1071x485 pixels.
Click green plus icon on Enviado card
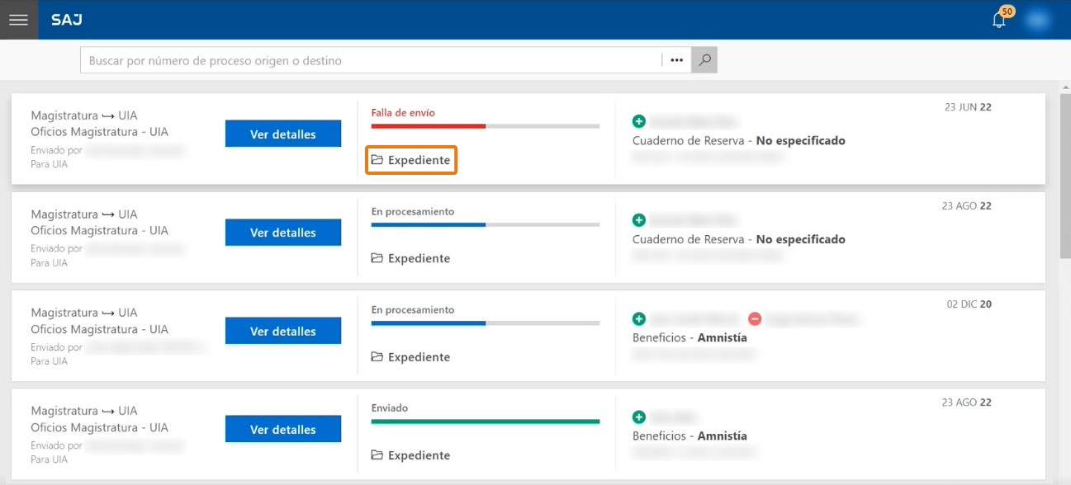click(639, 417)
